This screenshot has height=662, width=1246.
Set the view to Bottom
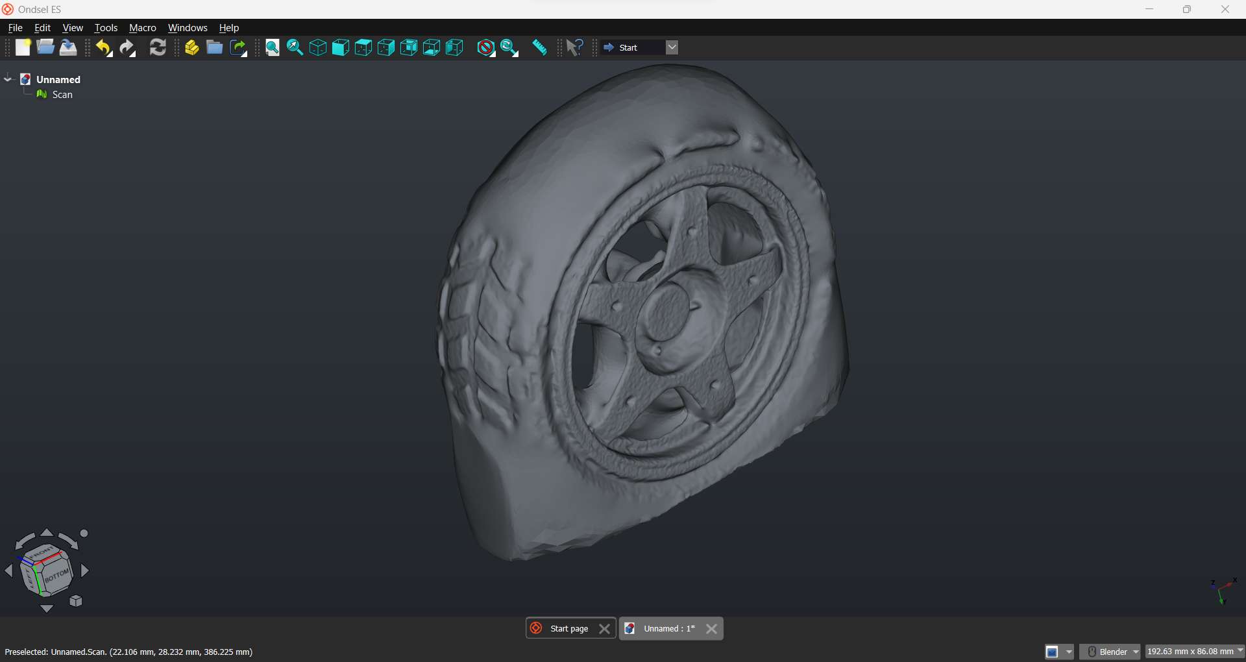click(x=432, y=47)
